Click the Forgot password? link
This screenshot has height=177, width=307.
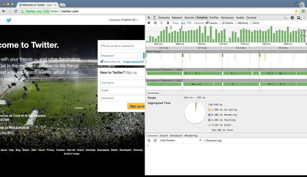134,62
